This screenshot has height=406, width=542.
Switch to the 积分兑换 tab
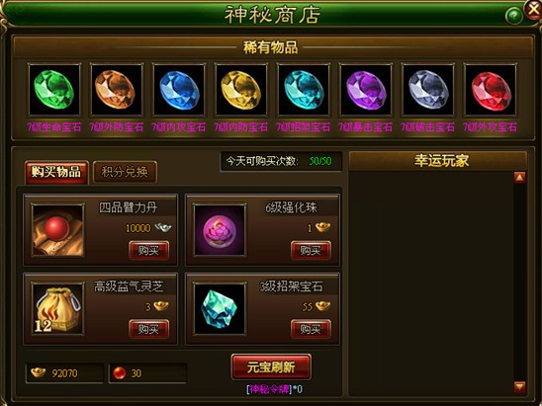coord(125,172)
